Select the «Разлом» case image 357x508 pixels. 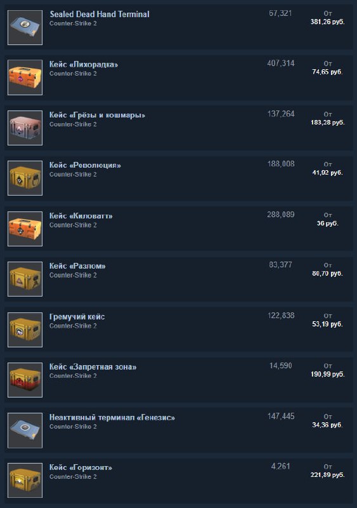click(x=25, y=279)
